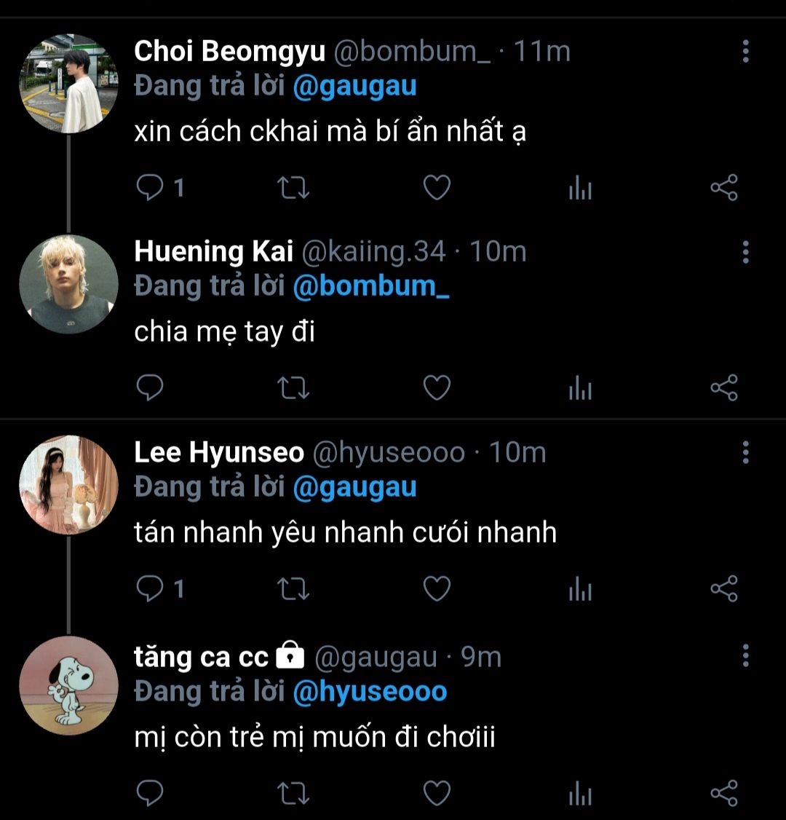Viewport: 786px width, 820px height.
Task: Like Choi Beomgyu's reply
Action: pyautogui.click(x=437, y=189)
